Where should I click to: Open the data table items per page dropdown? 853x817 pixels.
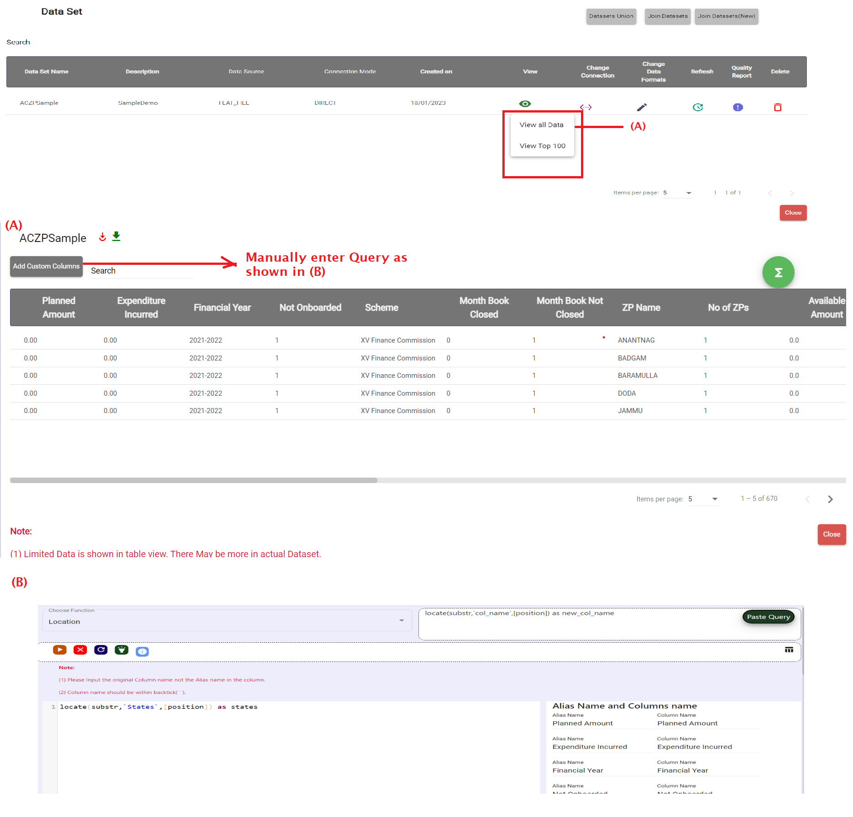click(x=703, y=499)
